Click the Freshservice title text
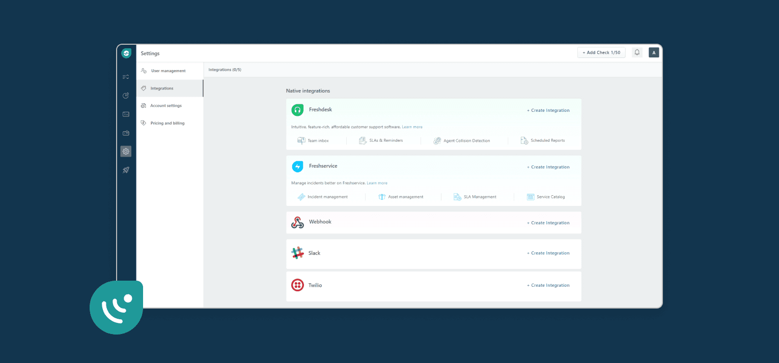Screen dimensions: 779x363 coord(323,166)
